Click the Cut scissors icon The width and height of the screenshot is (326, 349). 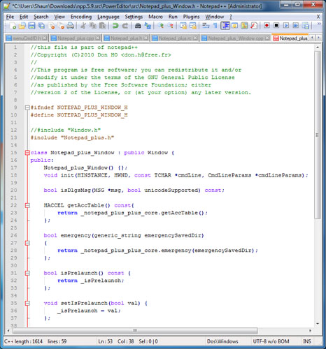tap(83, 26)
